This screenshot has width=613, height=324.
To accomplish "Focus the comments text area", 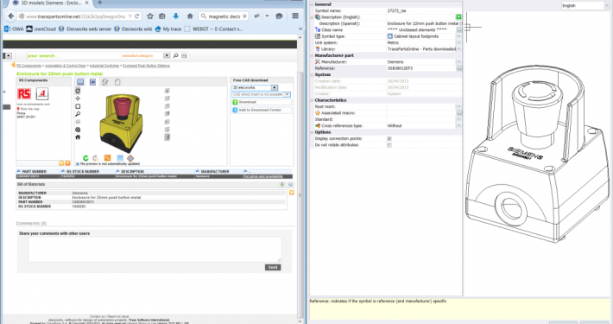I will (155, 249).
